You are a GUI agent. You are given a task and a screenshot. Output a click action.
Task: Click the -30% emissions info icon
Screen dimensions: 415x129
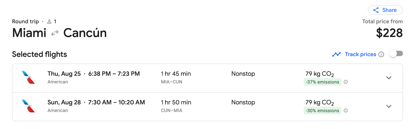[x=346, y=111]
